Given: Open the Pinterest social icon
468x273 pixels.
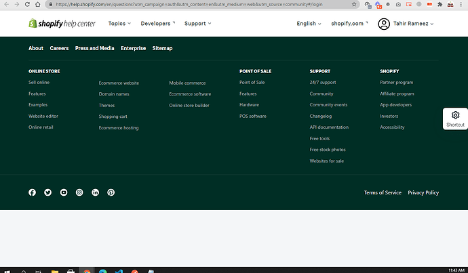Looking at the screenshot, I should [x=111, y=192].
